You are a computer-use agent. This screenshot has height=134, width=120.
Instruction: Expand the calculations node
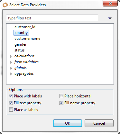click(11, 56)
